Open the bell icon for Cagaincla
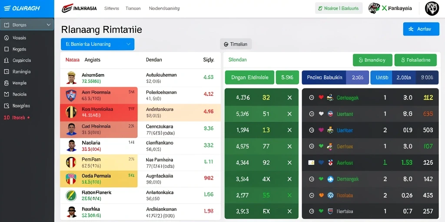 tap(7, 60)
